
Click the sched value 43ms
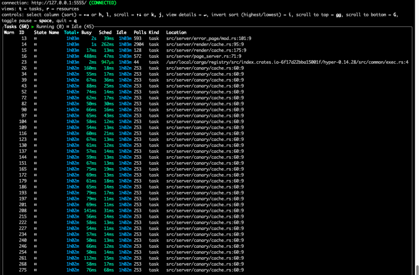pyautogui.click(x=109, y=116)
